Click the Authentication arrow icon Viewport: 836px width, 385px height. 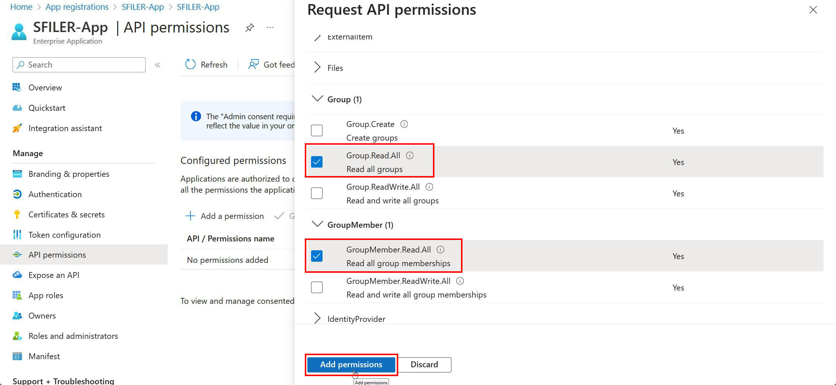pyautogui.click(x=17, y=194)
